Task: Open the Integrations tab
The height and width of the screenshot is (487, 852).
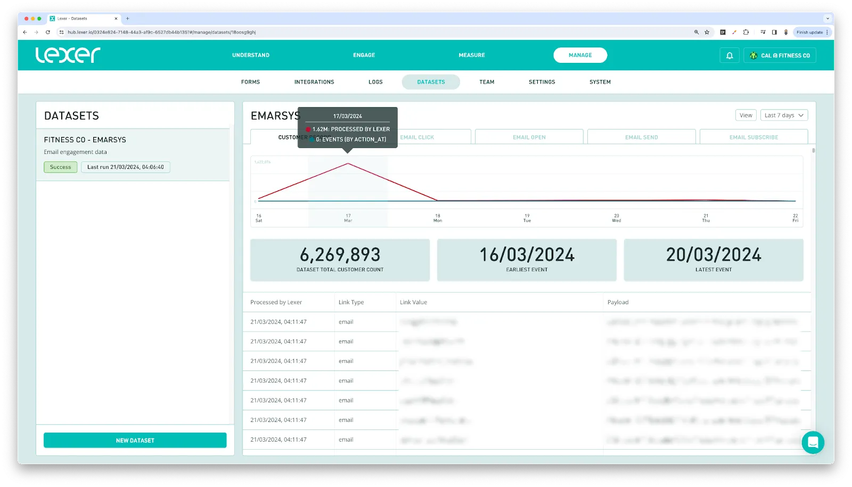Action: [314, 82]
